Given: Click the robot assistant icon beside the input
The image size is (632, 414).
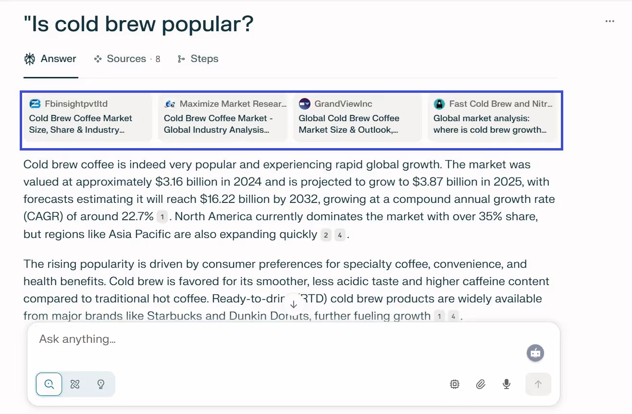Looking at the screenshot, I should [x=535, y=352].
